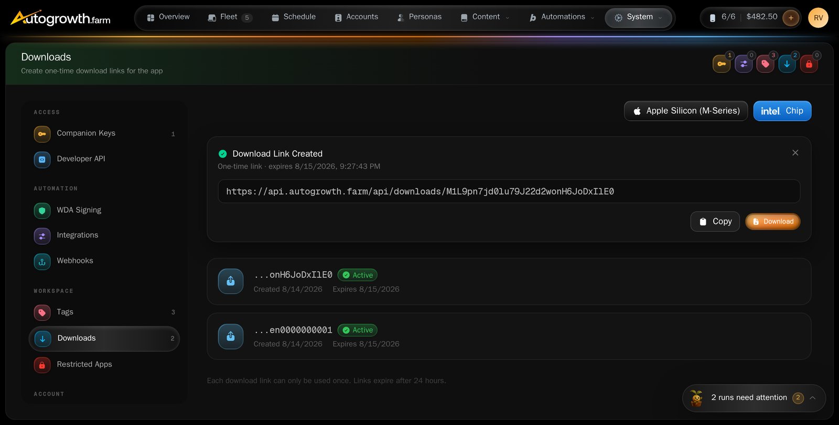Open the Overview tab
Image resolution: width=839 pixels, height=425 pixels.
tap(168, 17)
